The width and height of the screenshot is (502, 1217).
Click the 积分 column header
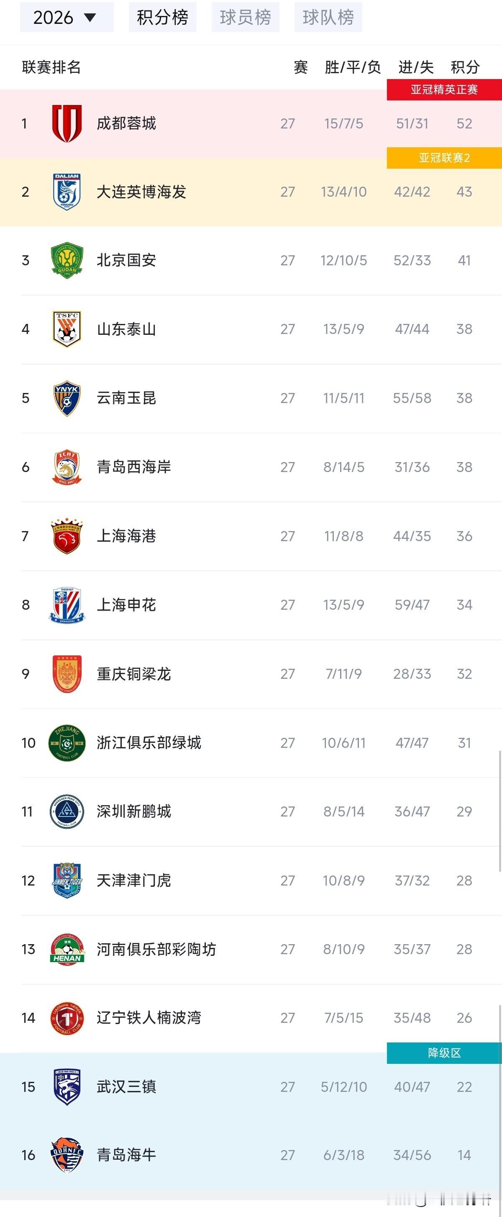point(465,67)
